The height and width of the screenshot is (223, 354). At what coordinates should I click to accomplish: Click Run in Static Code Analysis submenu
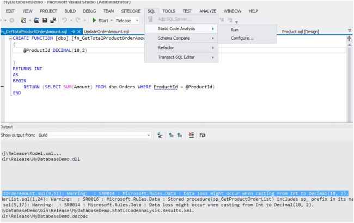click(235, 29)
